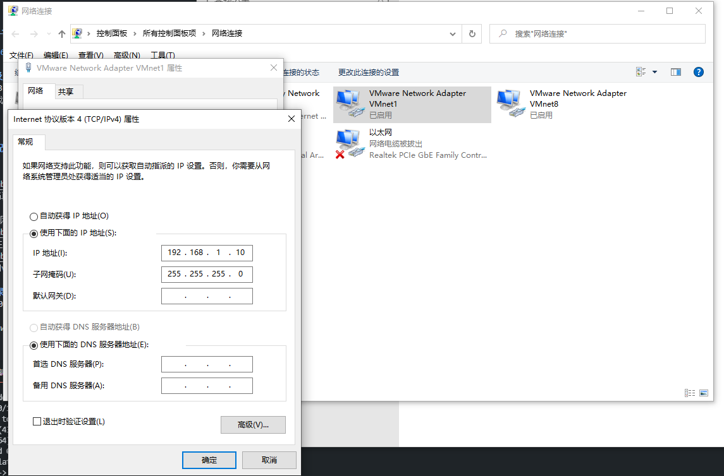Image resolution: width=724 pixels, height=476 pixels.
Task: Click the Realtek PCIe GbE Family text
Action: pos(428,155)
